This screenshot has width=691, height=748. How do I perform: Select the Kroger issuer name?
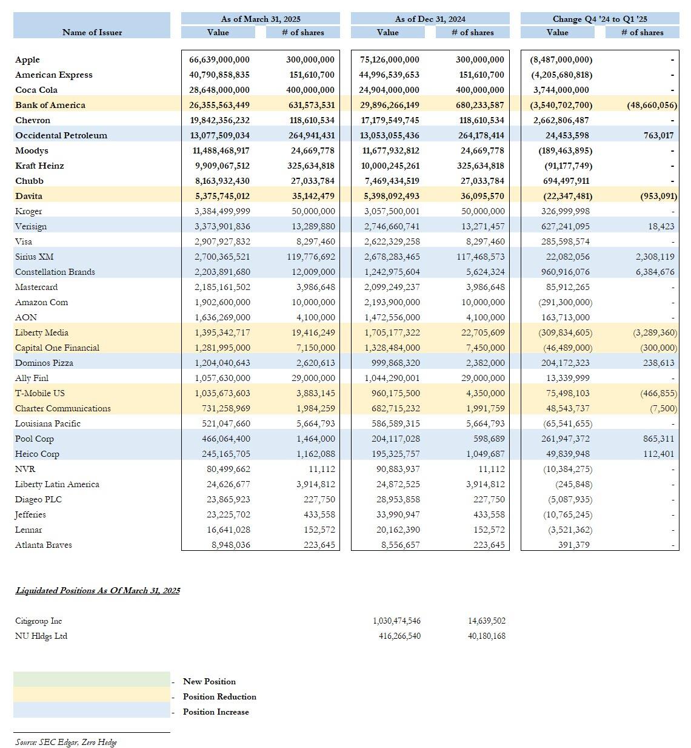click(x=28, y=211)
